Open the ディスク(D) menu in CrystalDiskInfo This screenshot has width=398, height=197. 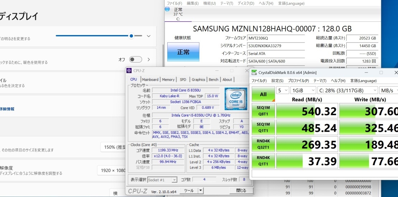246,3
